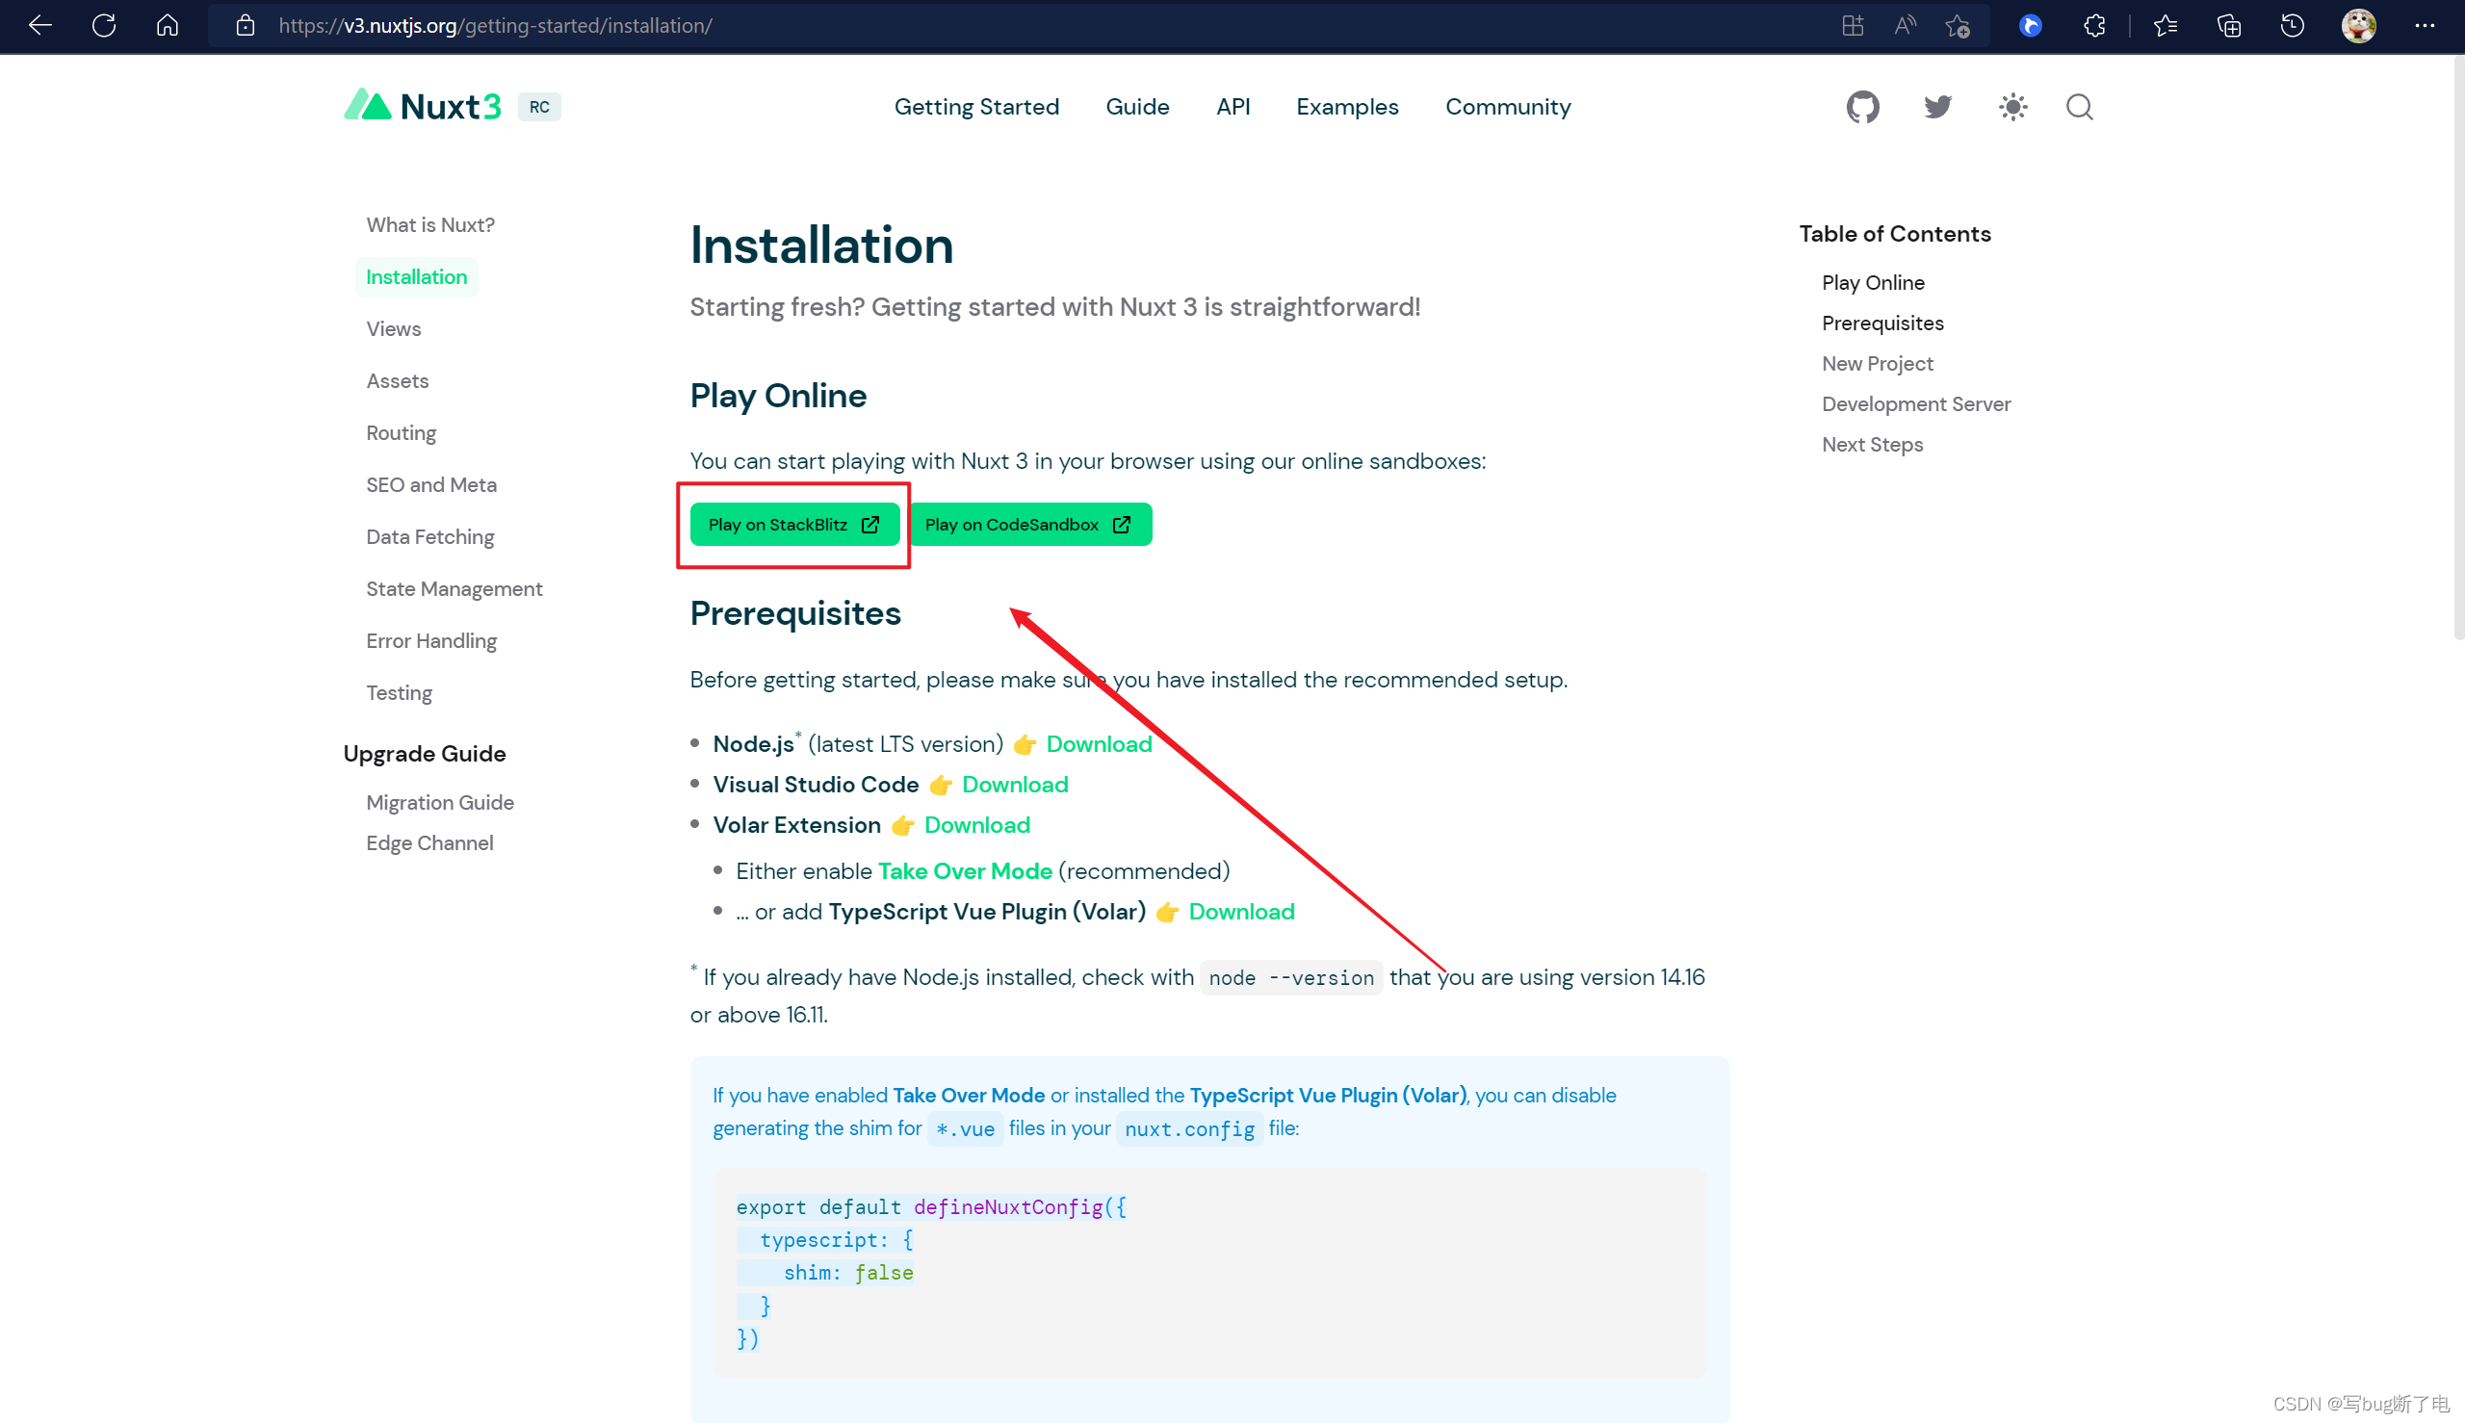Open Volar Extension Download link

click(976, 824)
